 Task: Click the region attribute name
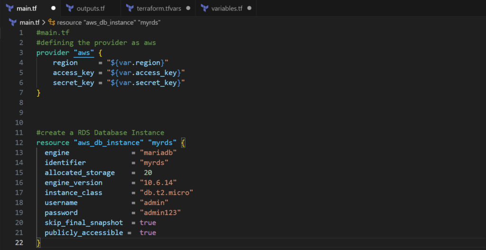point(65,63)
